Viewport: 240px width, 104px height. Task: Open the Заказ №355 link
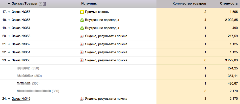[x=21, y=20]
